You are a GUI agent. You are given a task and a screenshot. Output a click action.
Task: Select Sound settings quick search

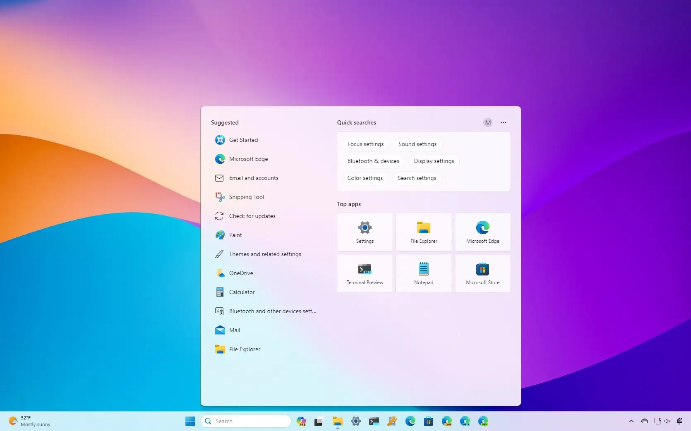point(417,144)
